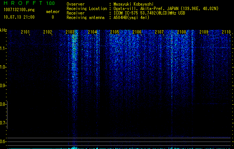
Task: Click the Receiving Location label
Action: click(87, 9)
